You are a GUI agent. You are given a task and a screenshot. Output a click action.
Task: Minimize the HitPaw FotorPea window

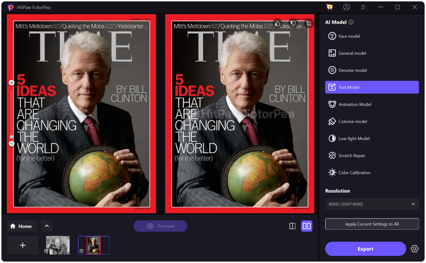tap(380, 8)
